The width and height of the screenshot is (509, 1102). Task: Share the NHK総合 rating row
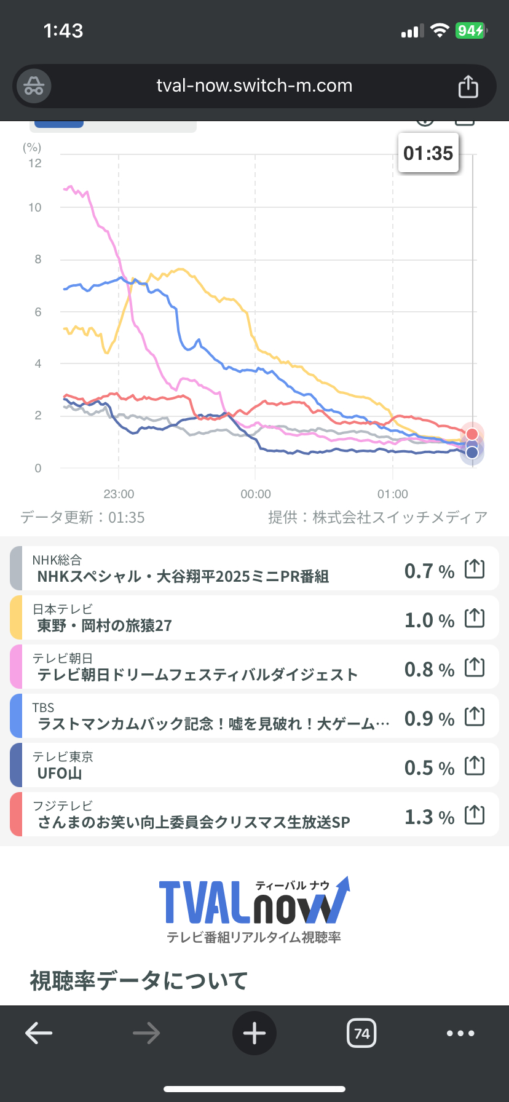click(475, 569)
